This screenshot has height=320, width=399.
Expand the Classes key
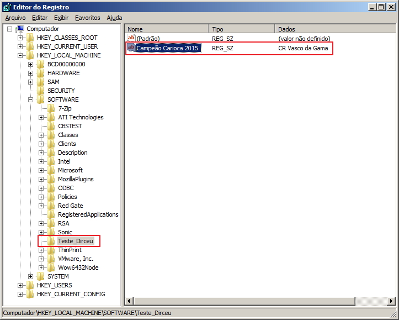coord(41,135)
